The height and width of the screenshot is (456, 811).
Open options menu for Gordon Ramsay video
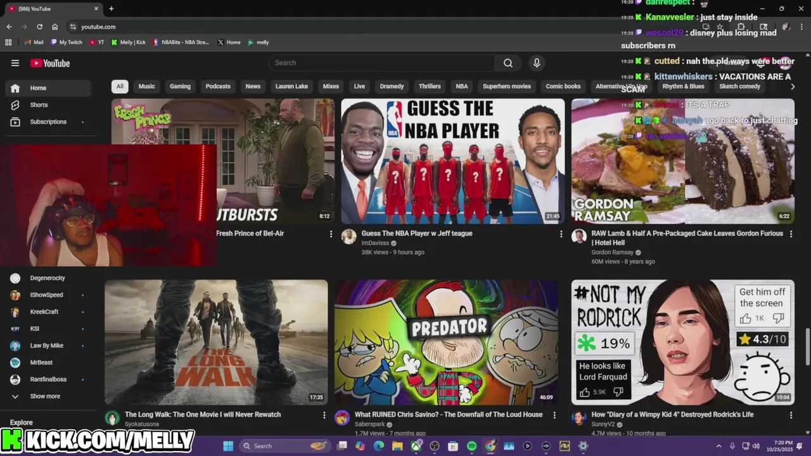[791, 234]
